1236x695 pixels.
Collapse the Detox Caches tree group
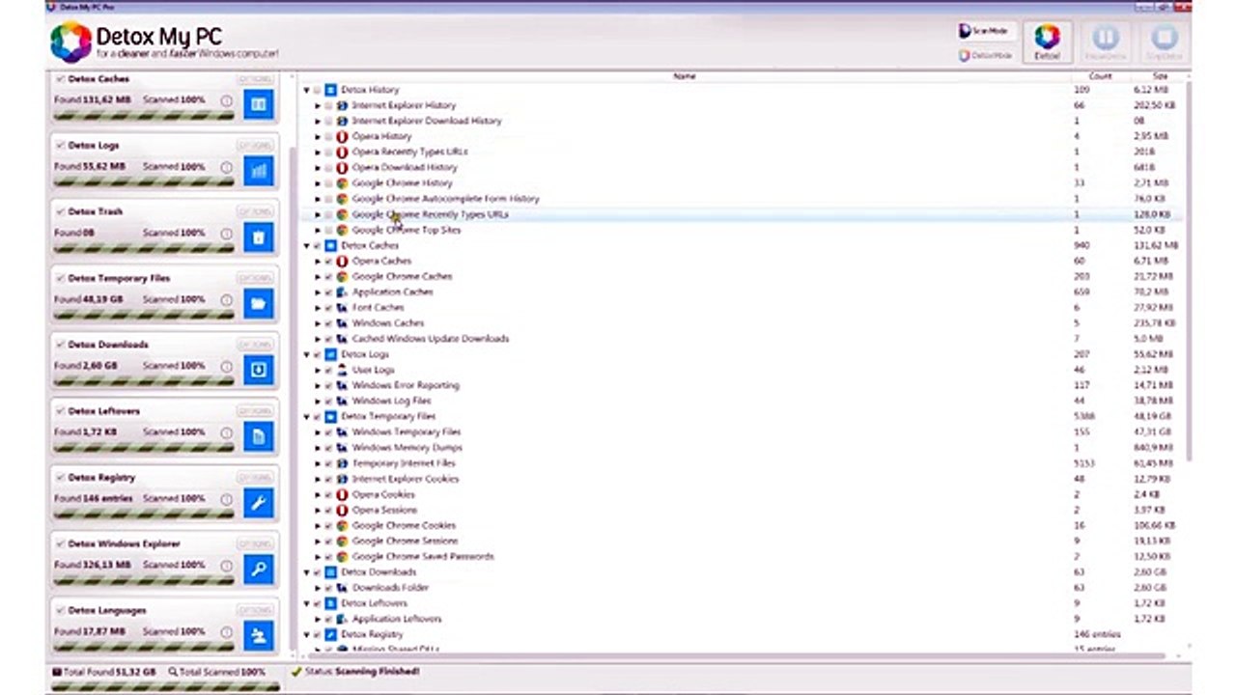pyautogui.click(x=307, y=245)
